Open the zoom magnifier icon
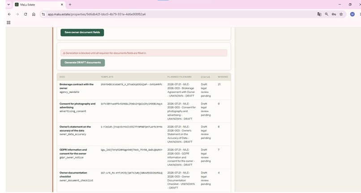This screenshot has height=193, width=361. point(327,14)
